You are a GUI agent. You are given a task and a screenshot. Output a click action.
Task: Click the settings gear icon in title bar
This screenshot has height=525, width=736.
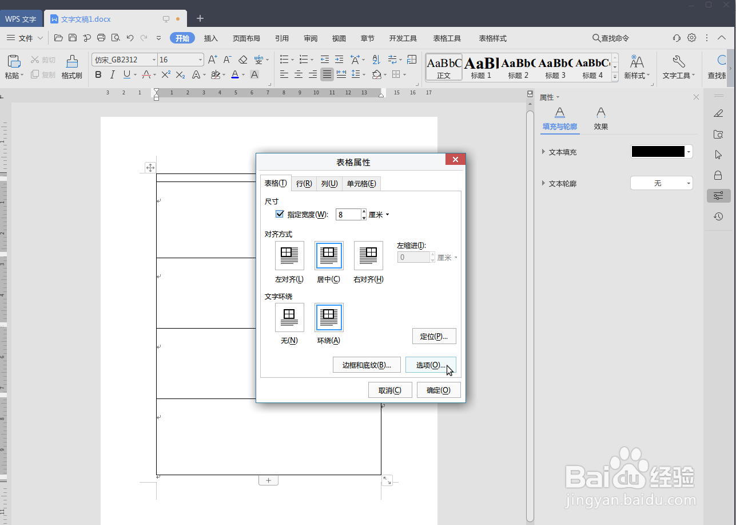coord(692,38)
